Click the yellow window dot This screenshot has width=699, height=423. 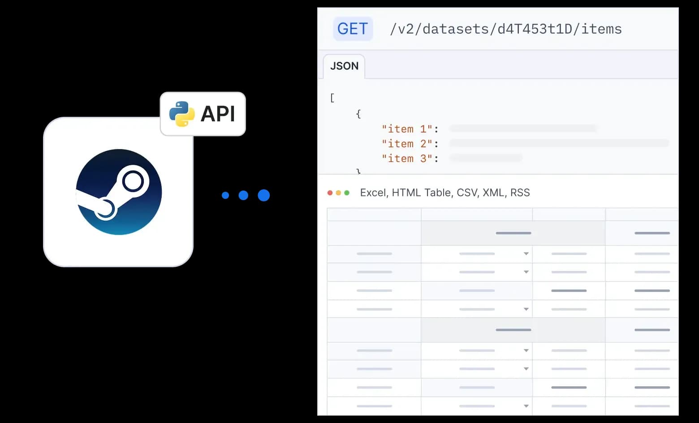338,193
